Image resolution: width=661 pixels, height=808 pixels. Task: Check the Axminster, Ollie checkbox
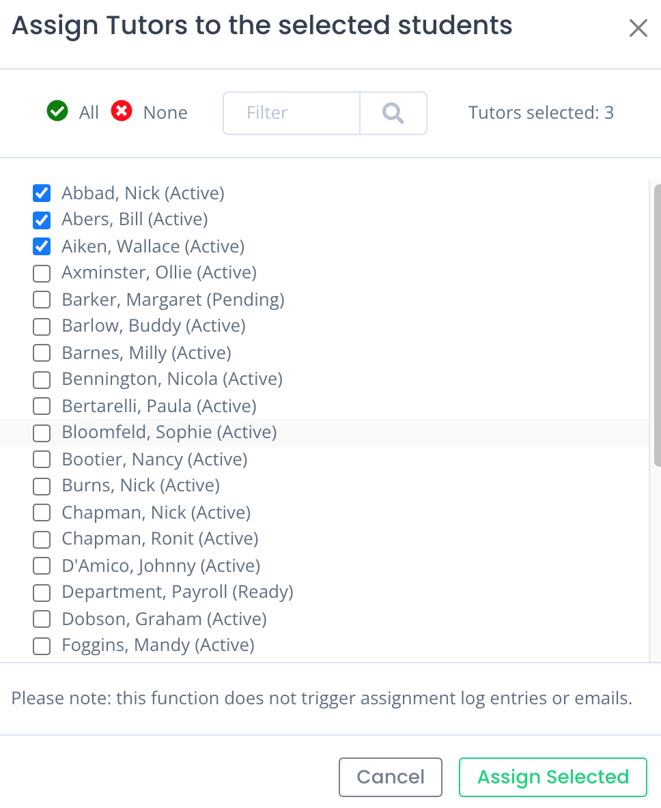click(x=42, y=273)
